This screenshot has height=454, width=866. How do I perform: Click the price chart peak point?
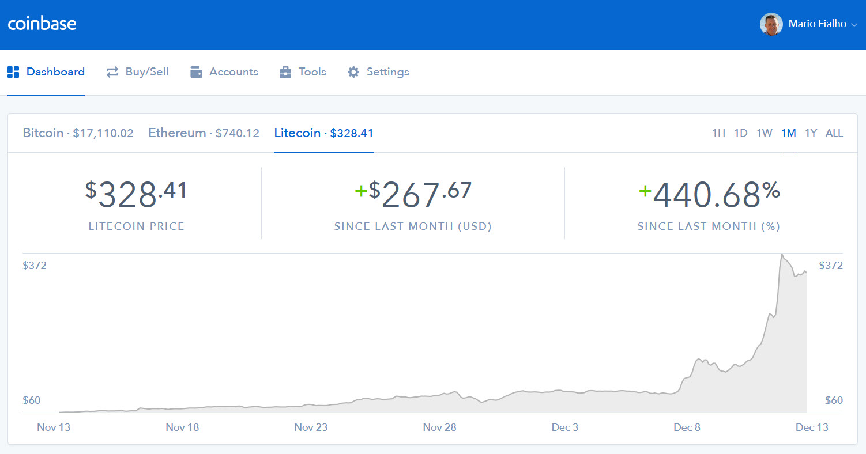coord(782,254)
